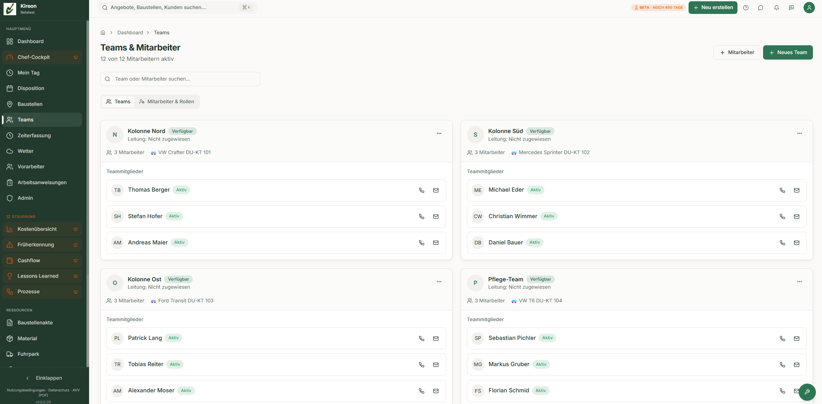The image size is (822, 404).
Task: Switch to Mitarbeiter & Rollen tab
Action: [x=167, y=102]
